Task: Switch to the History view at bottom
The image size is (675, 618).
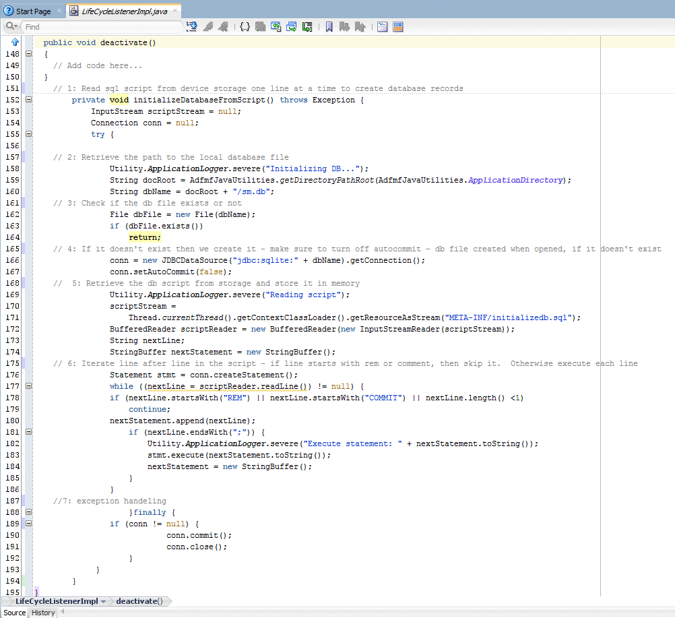Action: [x=42, y=613]
